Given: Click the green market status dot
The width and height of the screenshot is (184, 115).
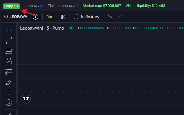Looking at the screenshot, I should pos(71,28).
